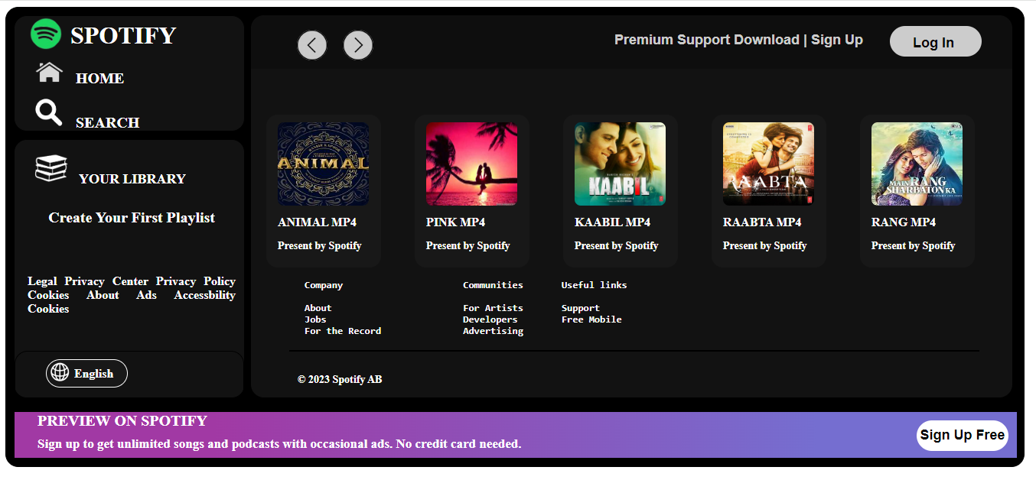Go forward with the right arrow button
This screenshot has height=480, width=1036.
(x=358, y=45)
